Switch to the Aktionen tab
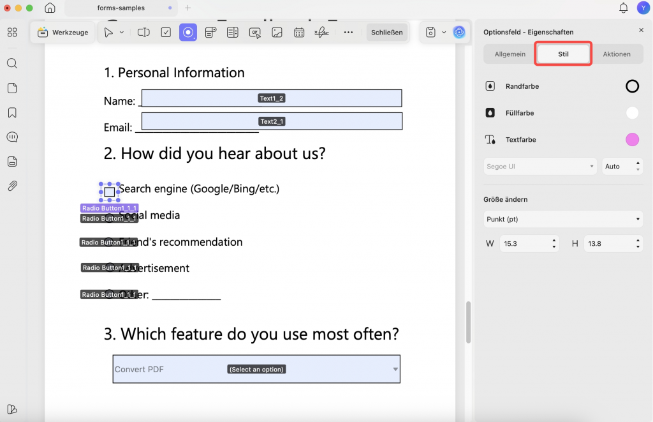Viewport: 653px width, 422px height. tap(617, 54)
